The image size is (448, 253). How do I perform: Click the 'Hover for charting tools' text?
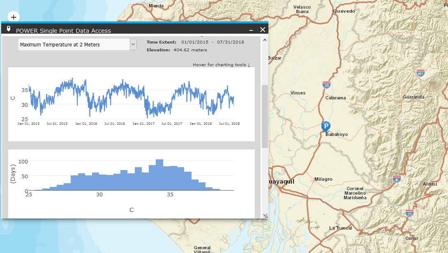point(221,65)
